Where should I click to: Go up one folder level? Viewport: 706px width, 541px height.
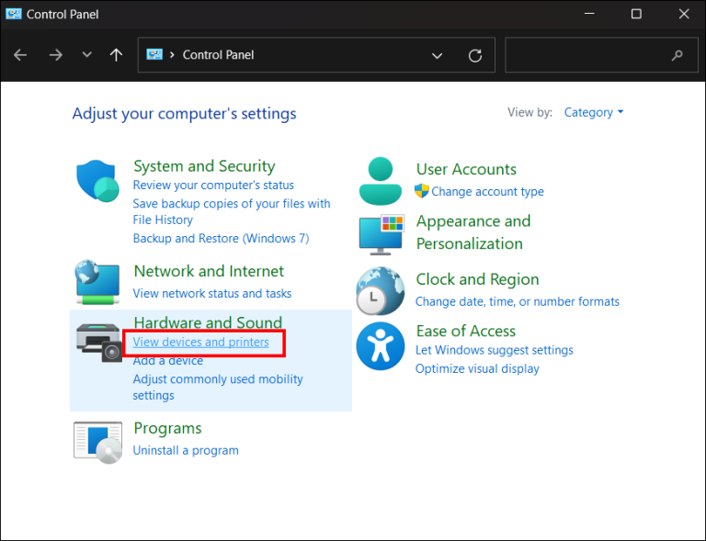[116, 55]
